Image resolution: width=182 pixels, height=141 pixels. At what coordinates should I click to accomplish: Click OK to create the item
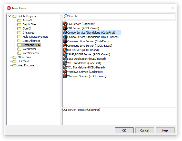pos(124,130)
